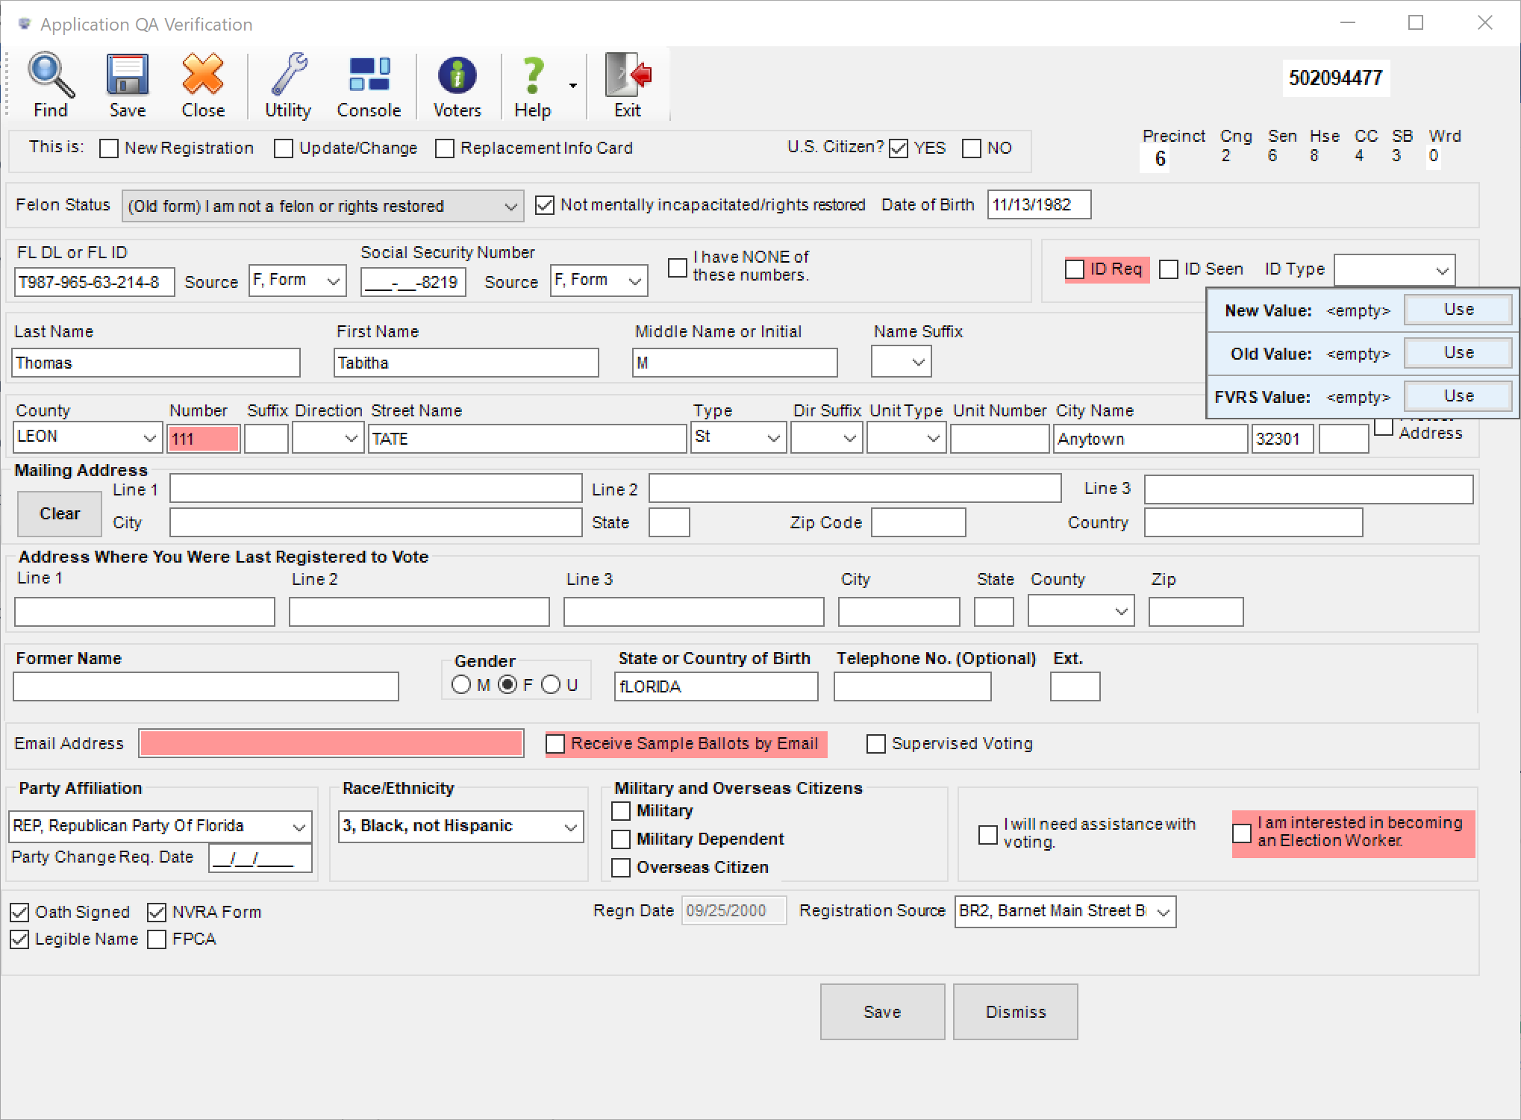Screen dimensions: 1521x1120
Task: Open the Registration Source dropdown list
Action: [1162, 911]
